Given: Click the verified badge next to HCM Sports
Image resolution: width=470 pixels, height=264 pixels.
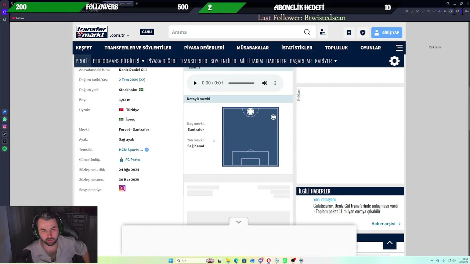Looking at the screenshot, I should pos(147,150).
